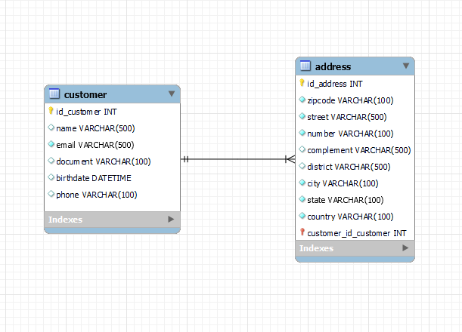
Task: Select 'zipcode VARCHAR(100)' column row
Action: click(x=355, y=100)
